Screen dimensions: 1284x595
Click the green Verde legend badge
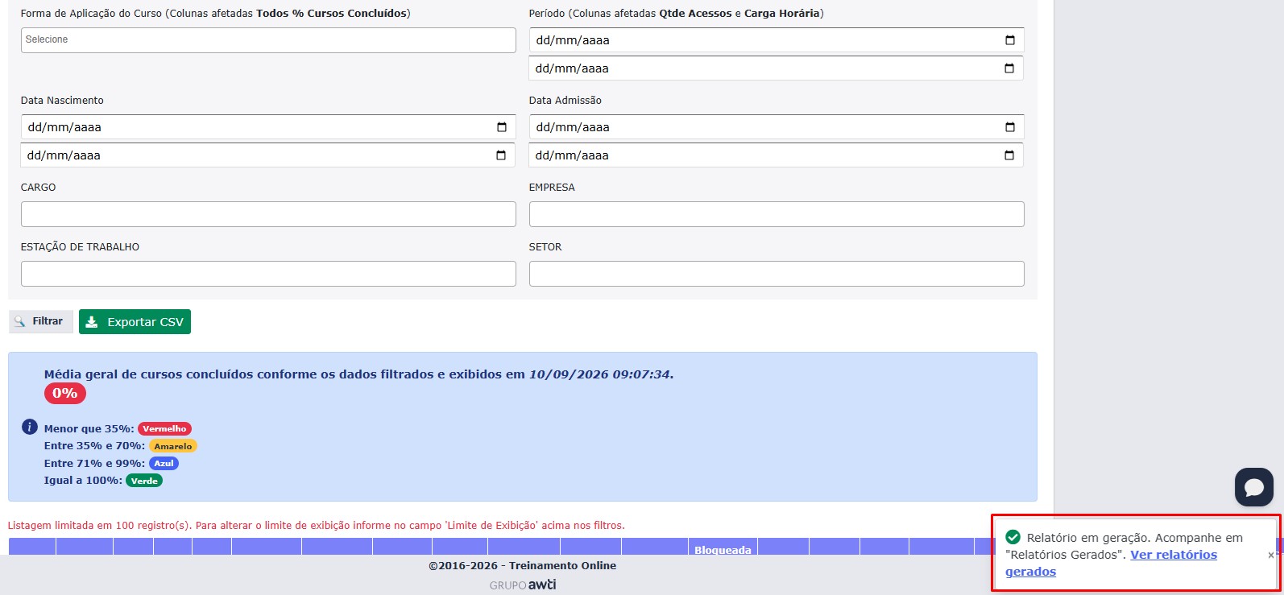144,481
